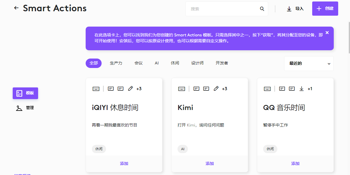350x175 pixels.
Task: Open the 管理 sidebar section
Action: coord(25,108)
